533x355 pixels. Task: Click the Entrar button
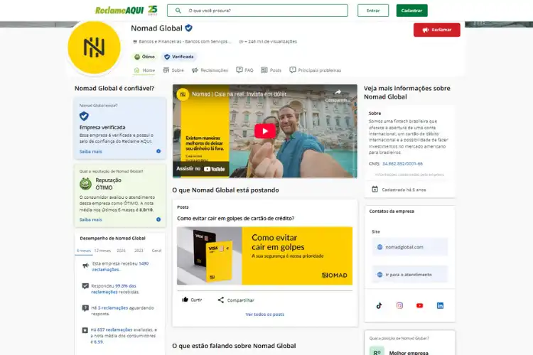373,11
